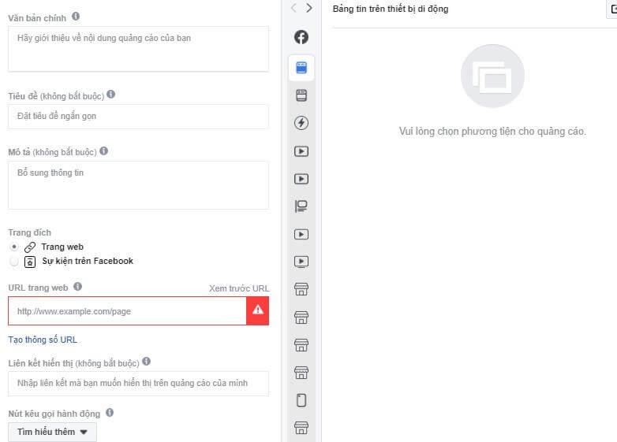Click the Vui lòng chọn phương tiện message
Screen dimensions: 617x442
[492, 132]
